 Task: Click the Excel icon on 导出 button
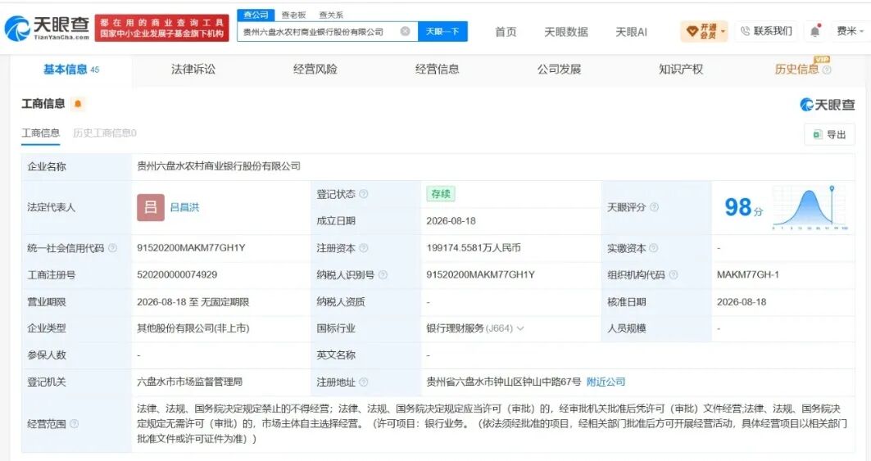[817, 134]
